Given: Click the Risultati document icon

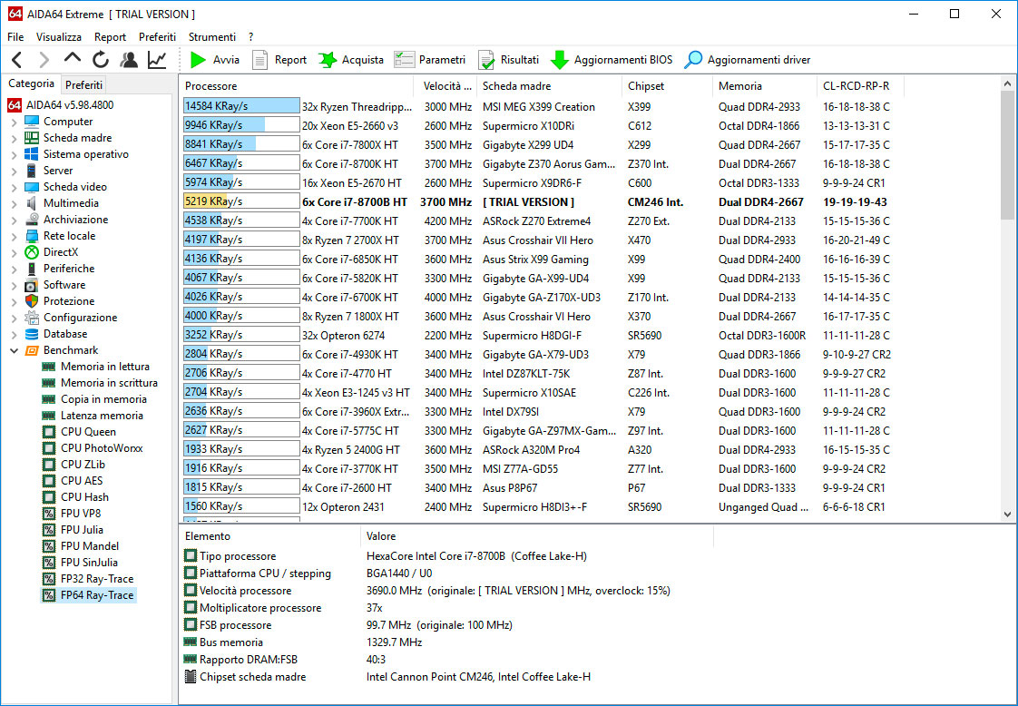Looking at the screenshot, I should [486, 61].
